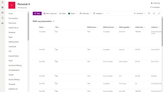Click the left navigation scrollbar
163x92 pixels.
tap(28, 27)
